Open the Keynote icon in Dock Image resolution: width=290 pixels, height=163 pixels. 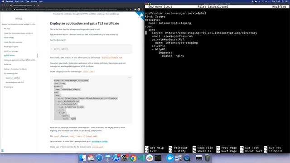point(108,158)
